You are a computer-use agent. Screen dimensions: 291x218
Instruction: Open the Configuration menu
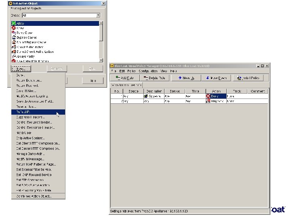click(x=148, y=71)
